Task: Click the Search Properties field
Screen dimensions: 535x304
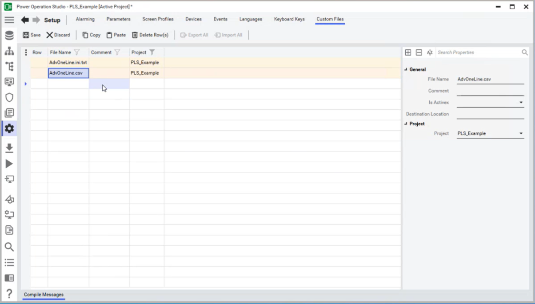Action: click(x=478, y=52)
